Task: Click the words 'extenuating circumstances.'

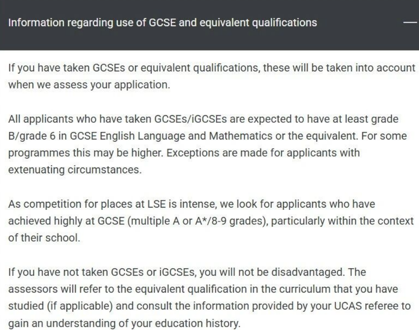Action: point(75,170)
